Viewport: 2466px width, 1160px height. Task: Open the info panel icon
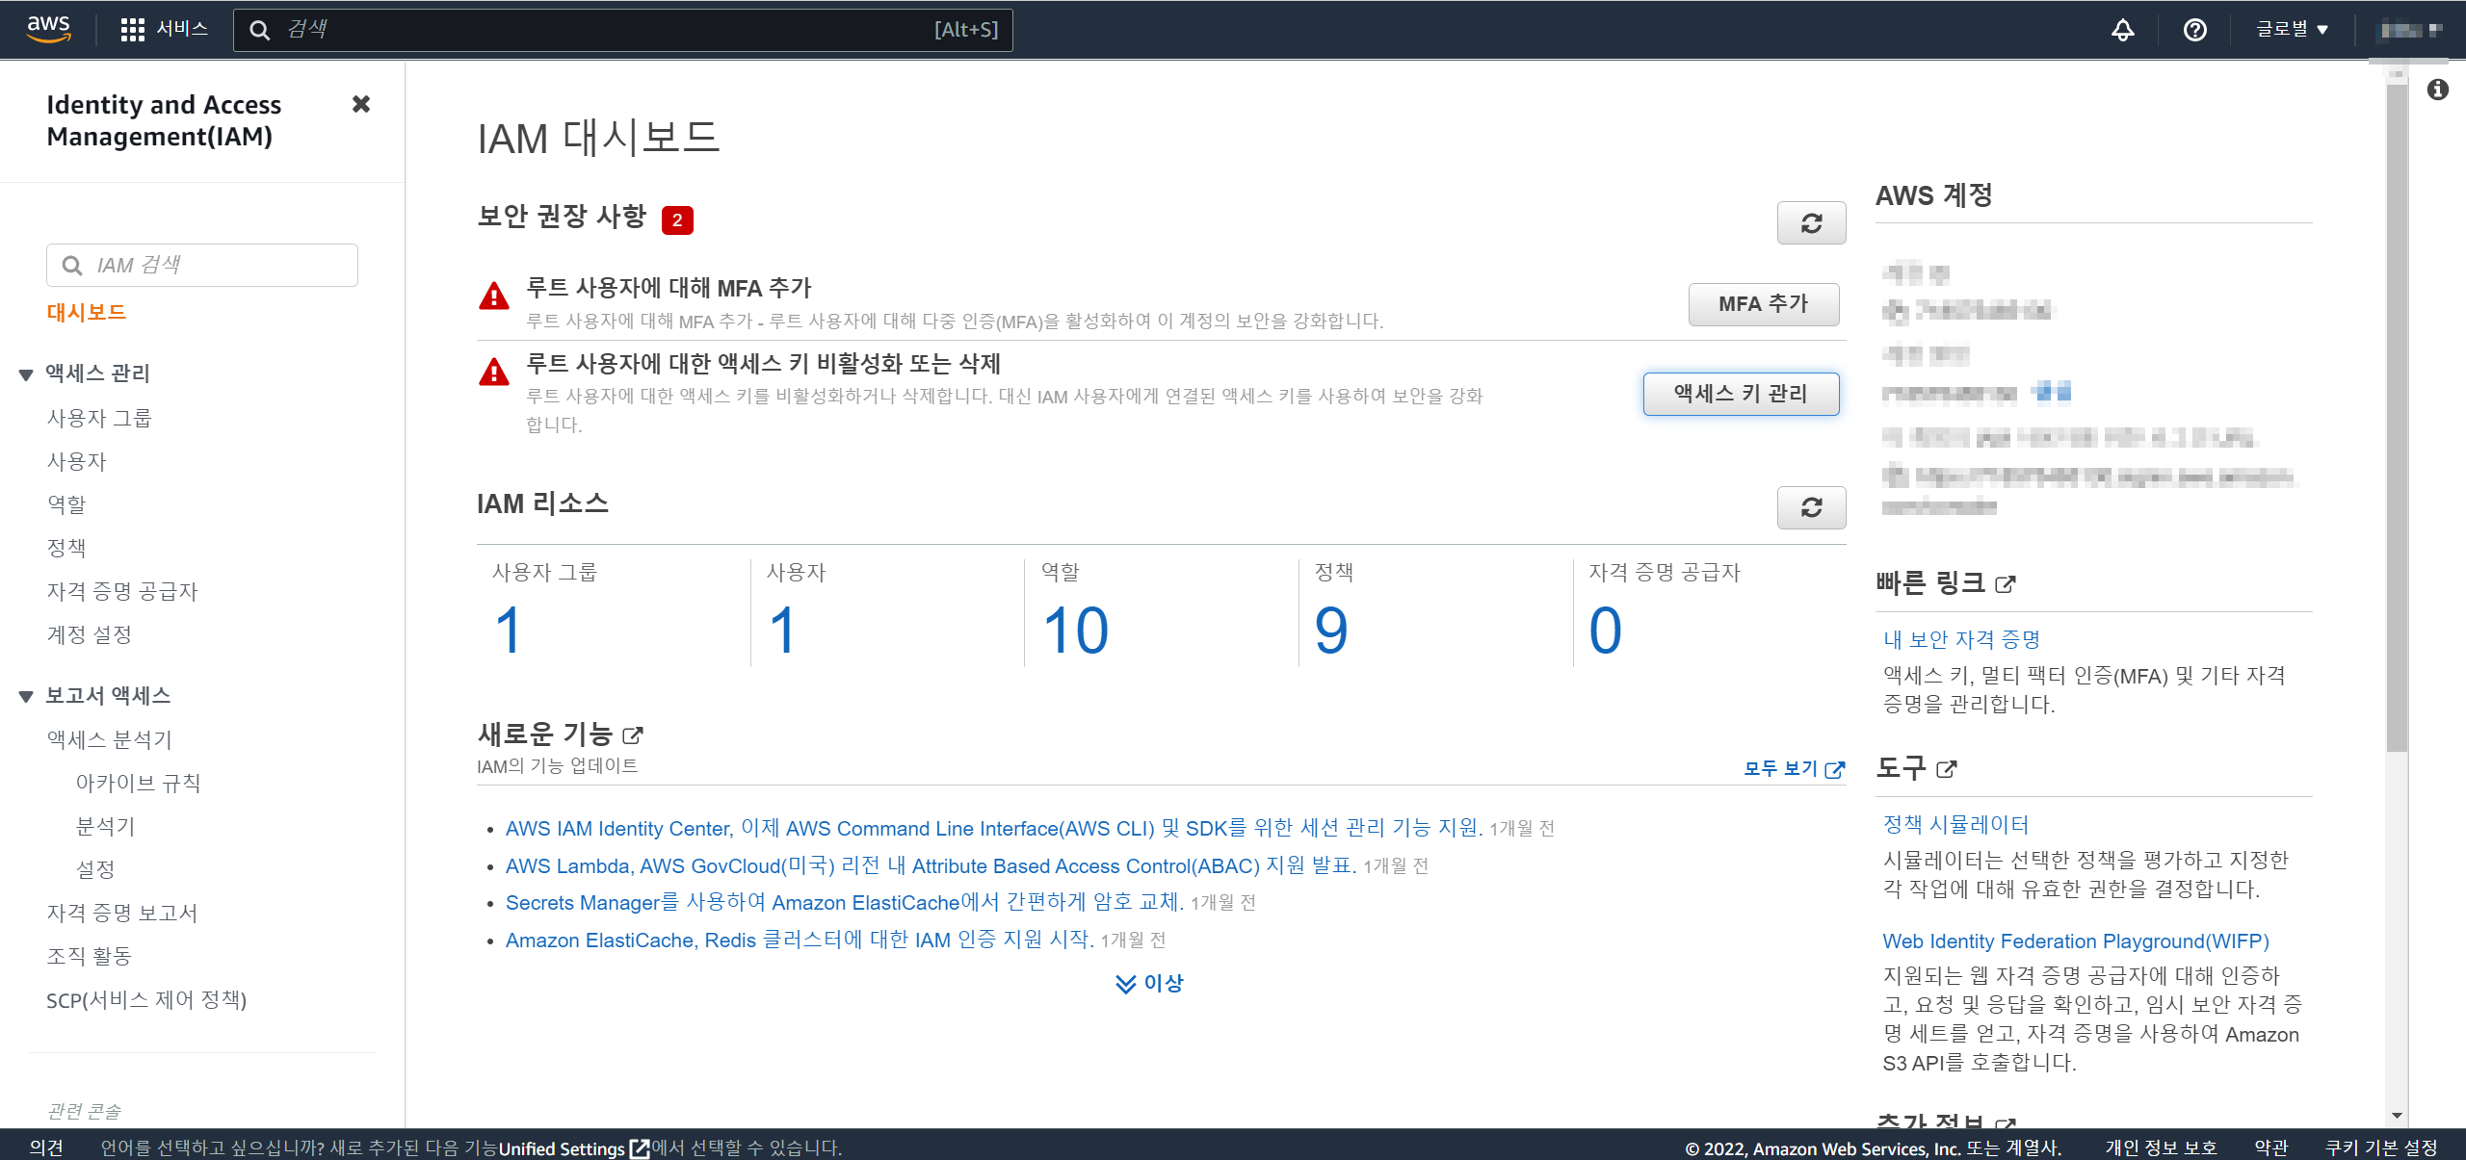[2437, 90]
